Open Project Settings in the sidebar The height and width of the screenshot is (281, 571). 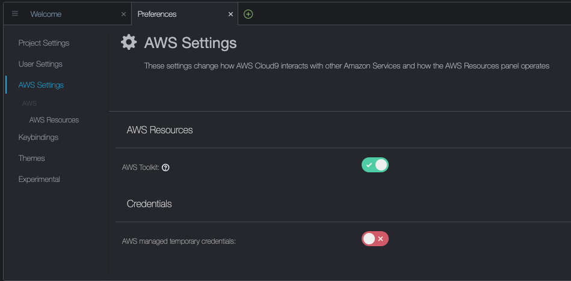[44, 43]
